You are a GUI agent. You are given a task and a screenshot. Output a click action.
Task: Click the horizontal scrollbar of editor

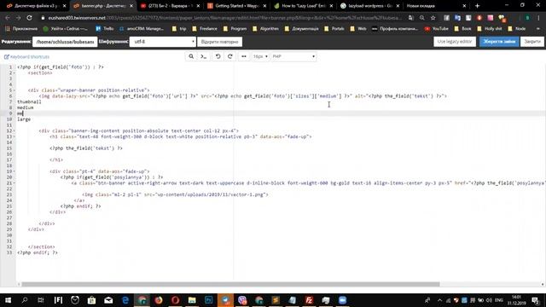coord(230,284)
